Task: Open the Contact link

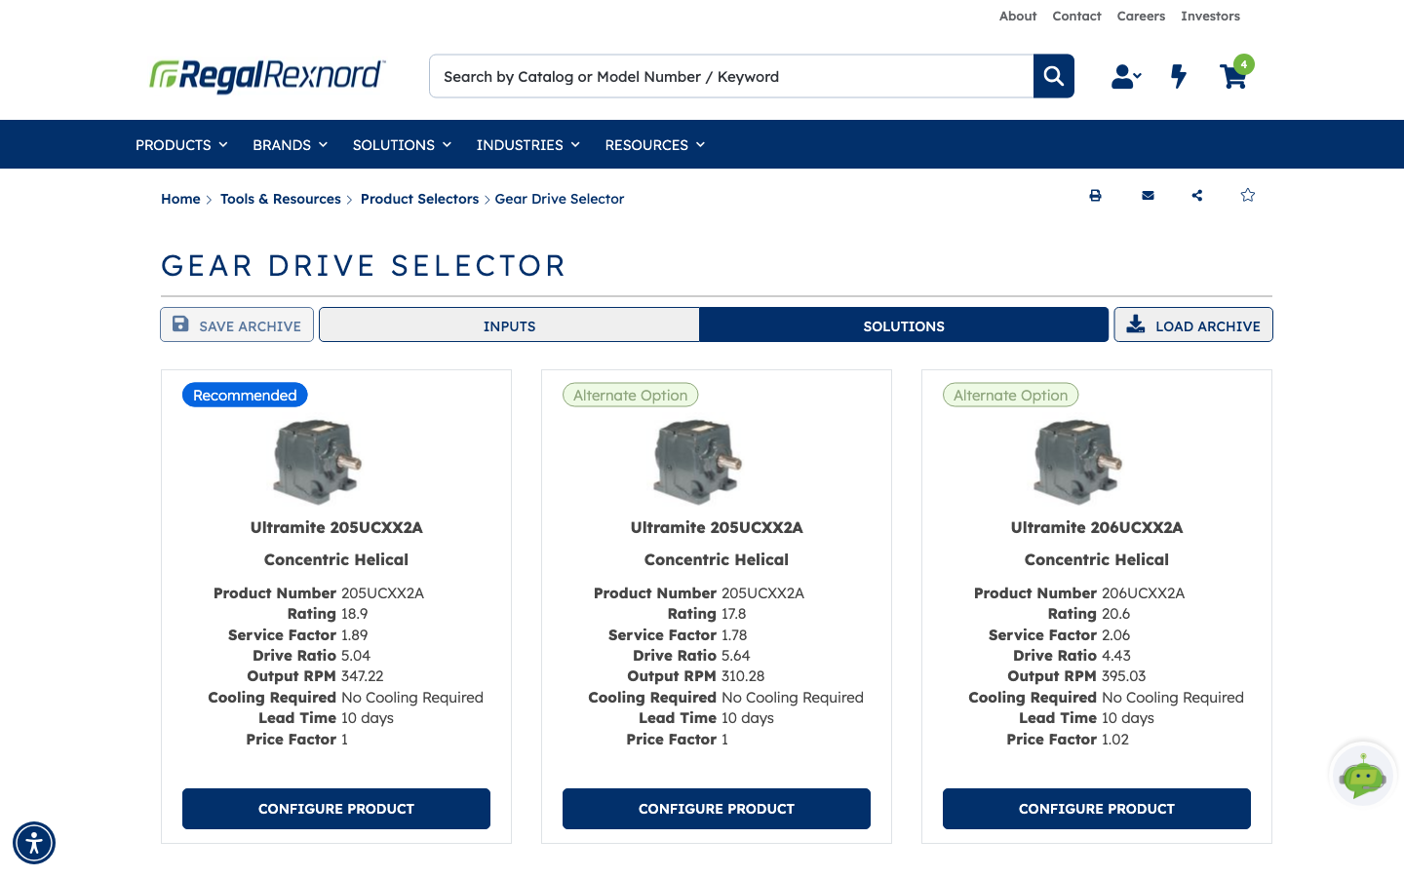Action: pos(1076,17)
